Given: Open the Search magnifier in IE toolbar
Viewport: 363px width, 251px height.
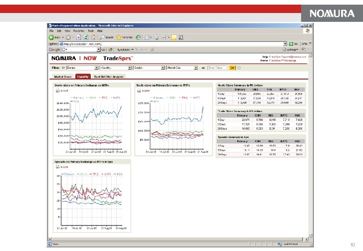Looking at the screenshot, I should pyautogui.click(x=106, y=37).
